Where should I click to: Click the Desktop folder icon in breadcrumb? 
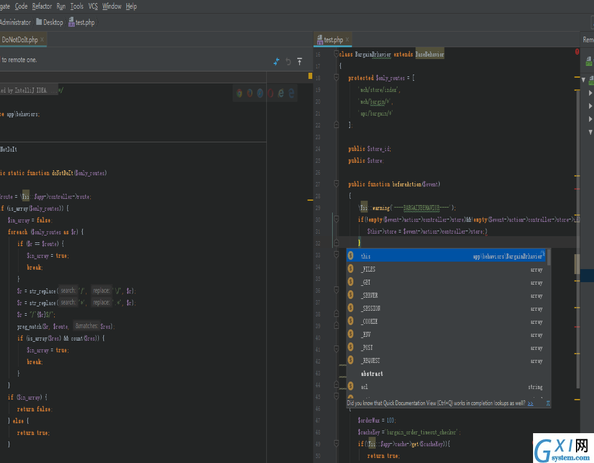pyautogui.click(x=39, y=22)
